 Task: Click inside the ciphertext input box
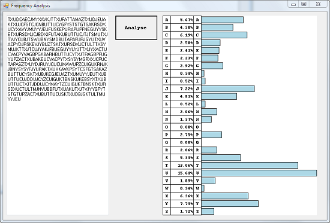pos(58,115)
